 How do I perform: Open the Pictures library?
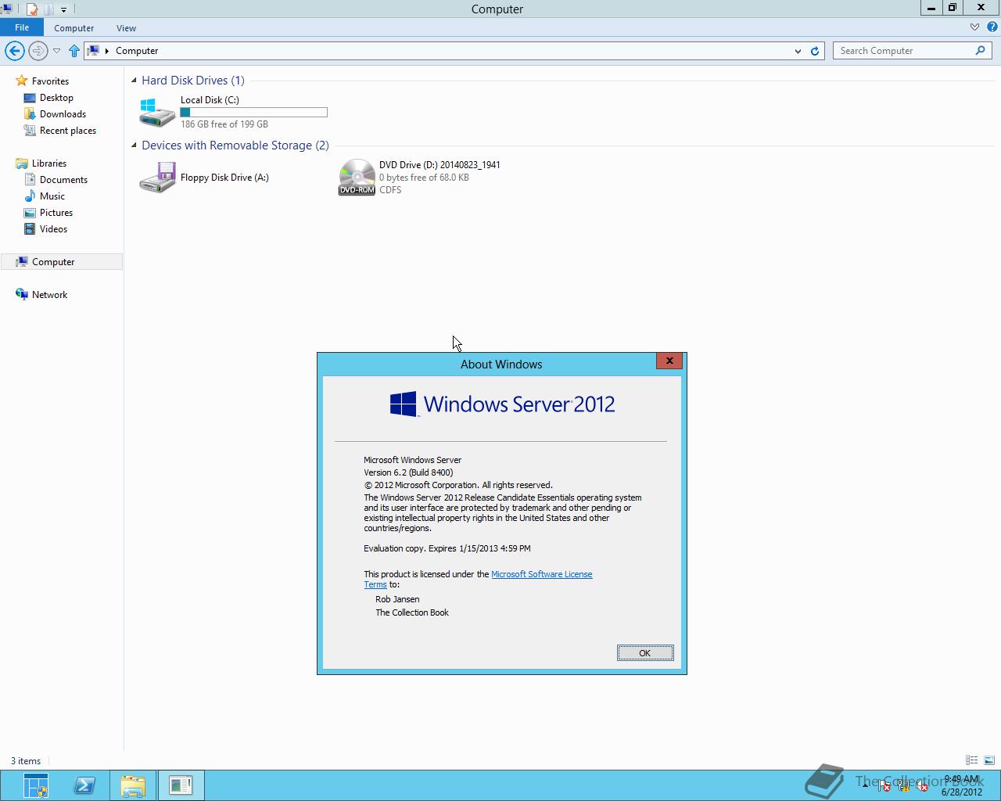click(56, 213)
